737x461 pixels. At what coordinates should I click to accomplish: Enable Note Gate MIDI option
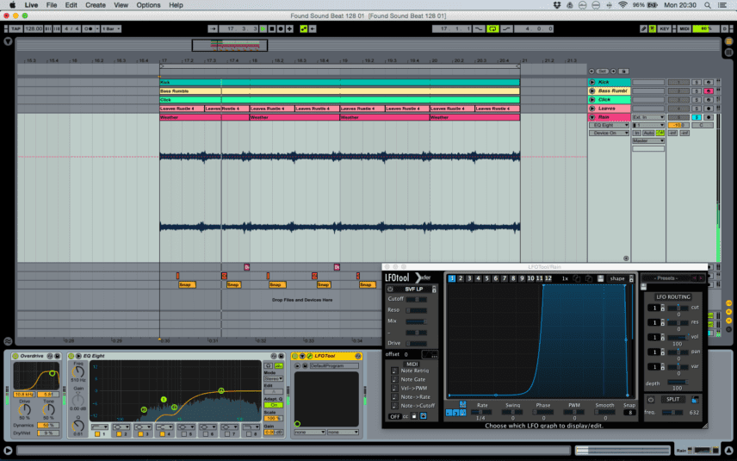(x=394, y=380)
